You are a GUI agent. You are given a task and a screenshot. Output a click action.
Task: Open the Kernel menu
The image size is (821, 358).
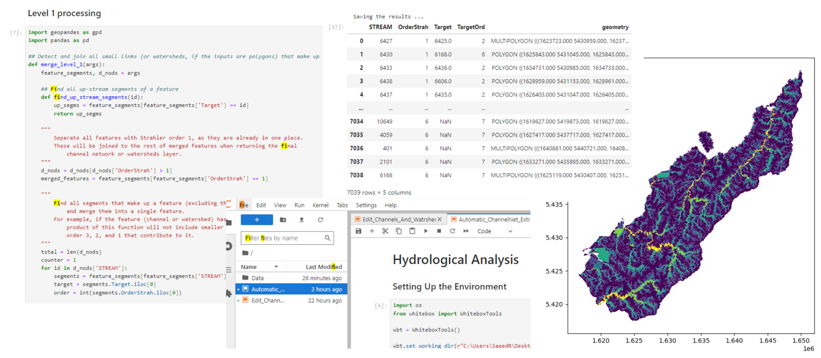pyautogui.click(x=320, y=205)
